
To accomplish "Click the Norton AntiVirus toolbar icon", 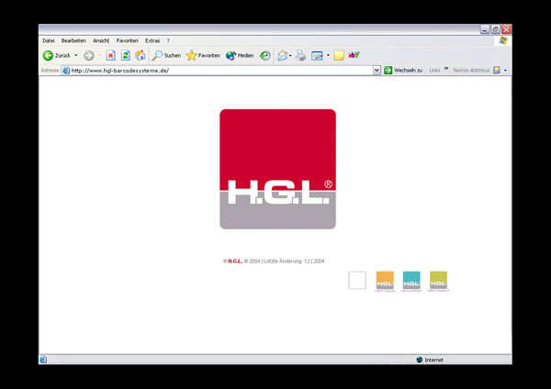I will (497, 71).
